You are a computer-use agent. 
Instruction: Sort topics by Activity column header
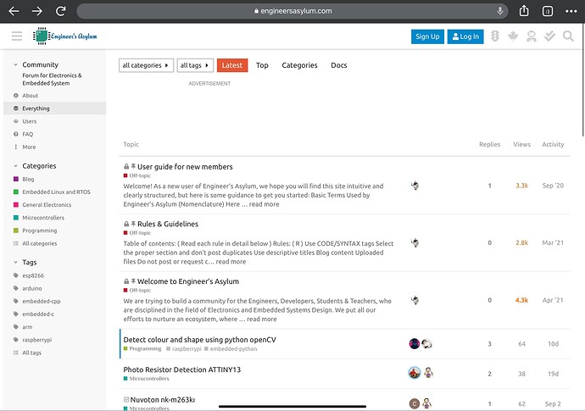pos(553,144)
